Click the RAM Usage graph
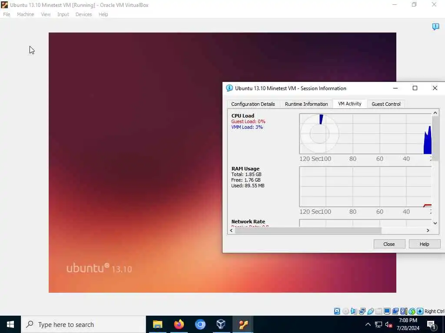Image resolution: width=445 pixels, height=333 pixels. [365, 186]
